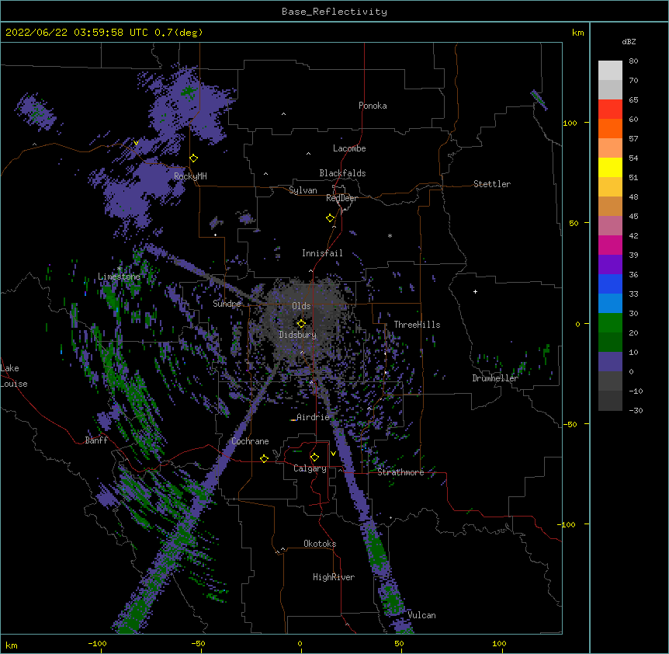This screenshot has height=654, width=669.
Task: Select the Innisfail label
Action: pos(322,253)
